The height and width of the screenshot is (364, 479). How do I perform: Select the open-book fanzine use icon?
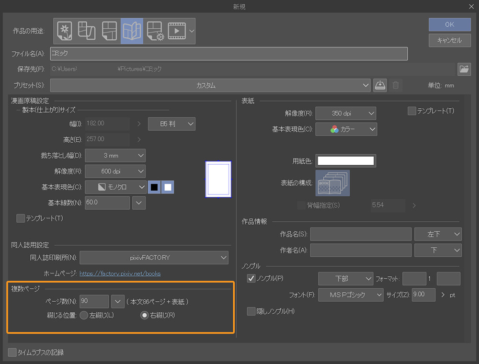(132, 31)
